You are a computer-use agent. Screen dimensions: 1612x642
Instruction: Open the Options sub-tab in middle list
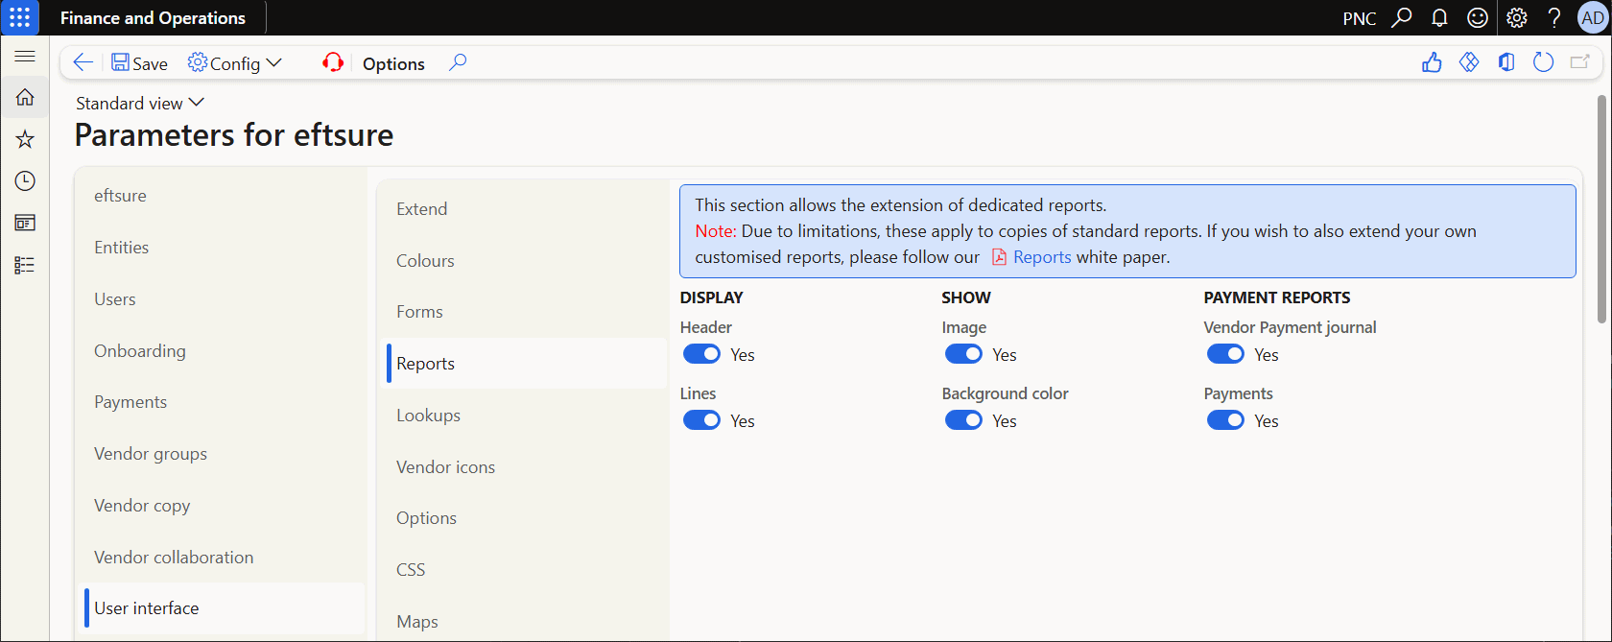(523, 518)
